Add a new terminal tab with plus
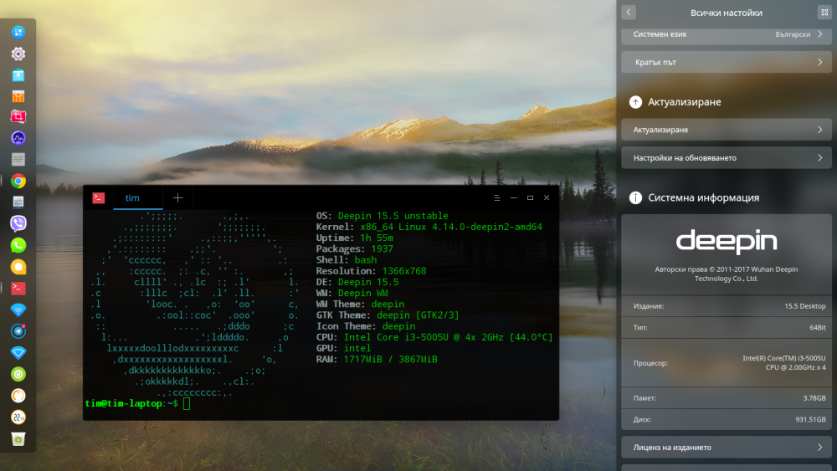Viewport: 837px width, 471px height. (x=177, y=198)
